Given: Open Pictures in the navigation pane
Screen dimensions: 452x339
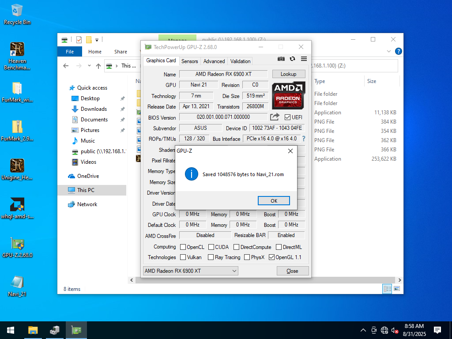Looking at the screenshot, I should (90, 130).
